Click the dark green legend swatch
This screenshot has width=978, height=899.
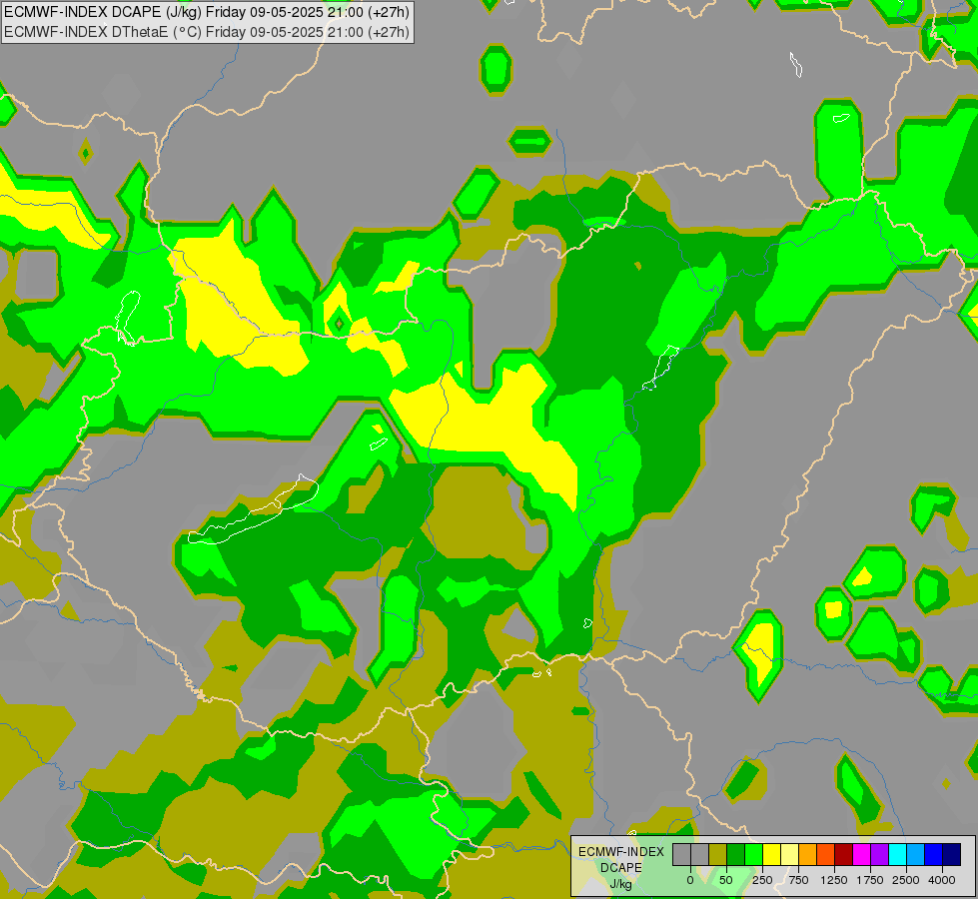[x=736, y=854]
